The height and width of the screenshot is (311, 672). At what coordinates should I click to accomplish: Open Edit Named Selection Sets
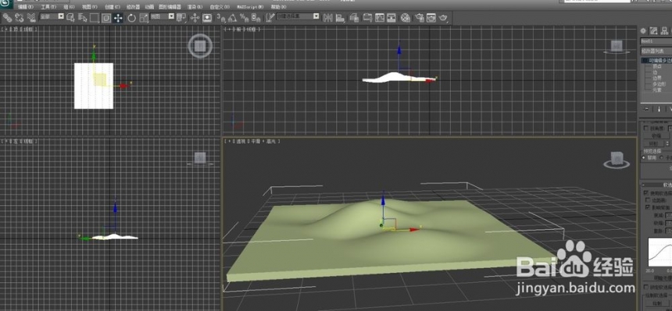click(270, 18)
